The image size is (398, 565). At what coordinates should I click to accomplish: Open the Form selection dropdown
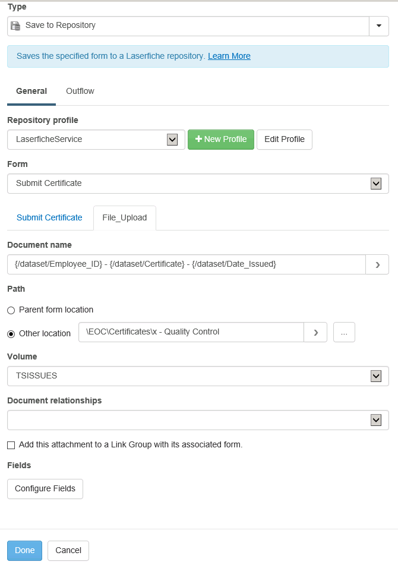[375, 184]
